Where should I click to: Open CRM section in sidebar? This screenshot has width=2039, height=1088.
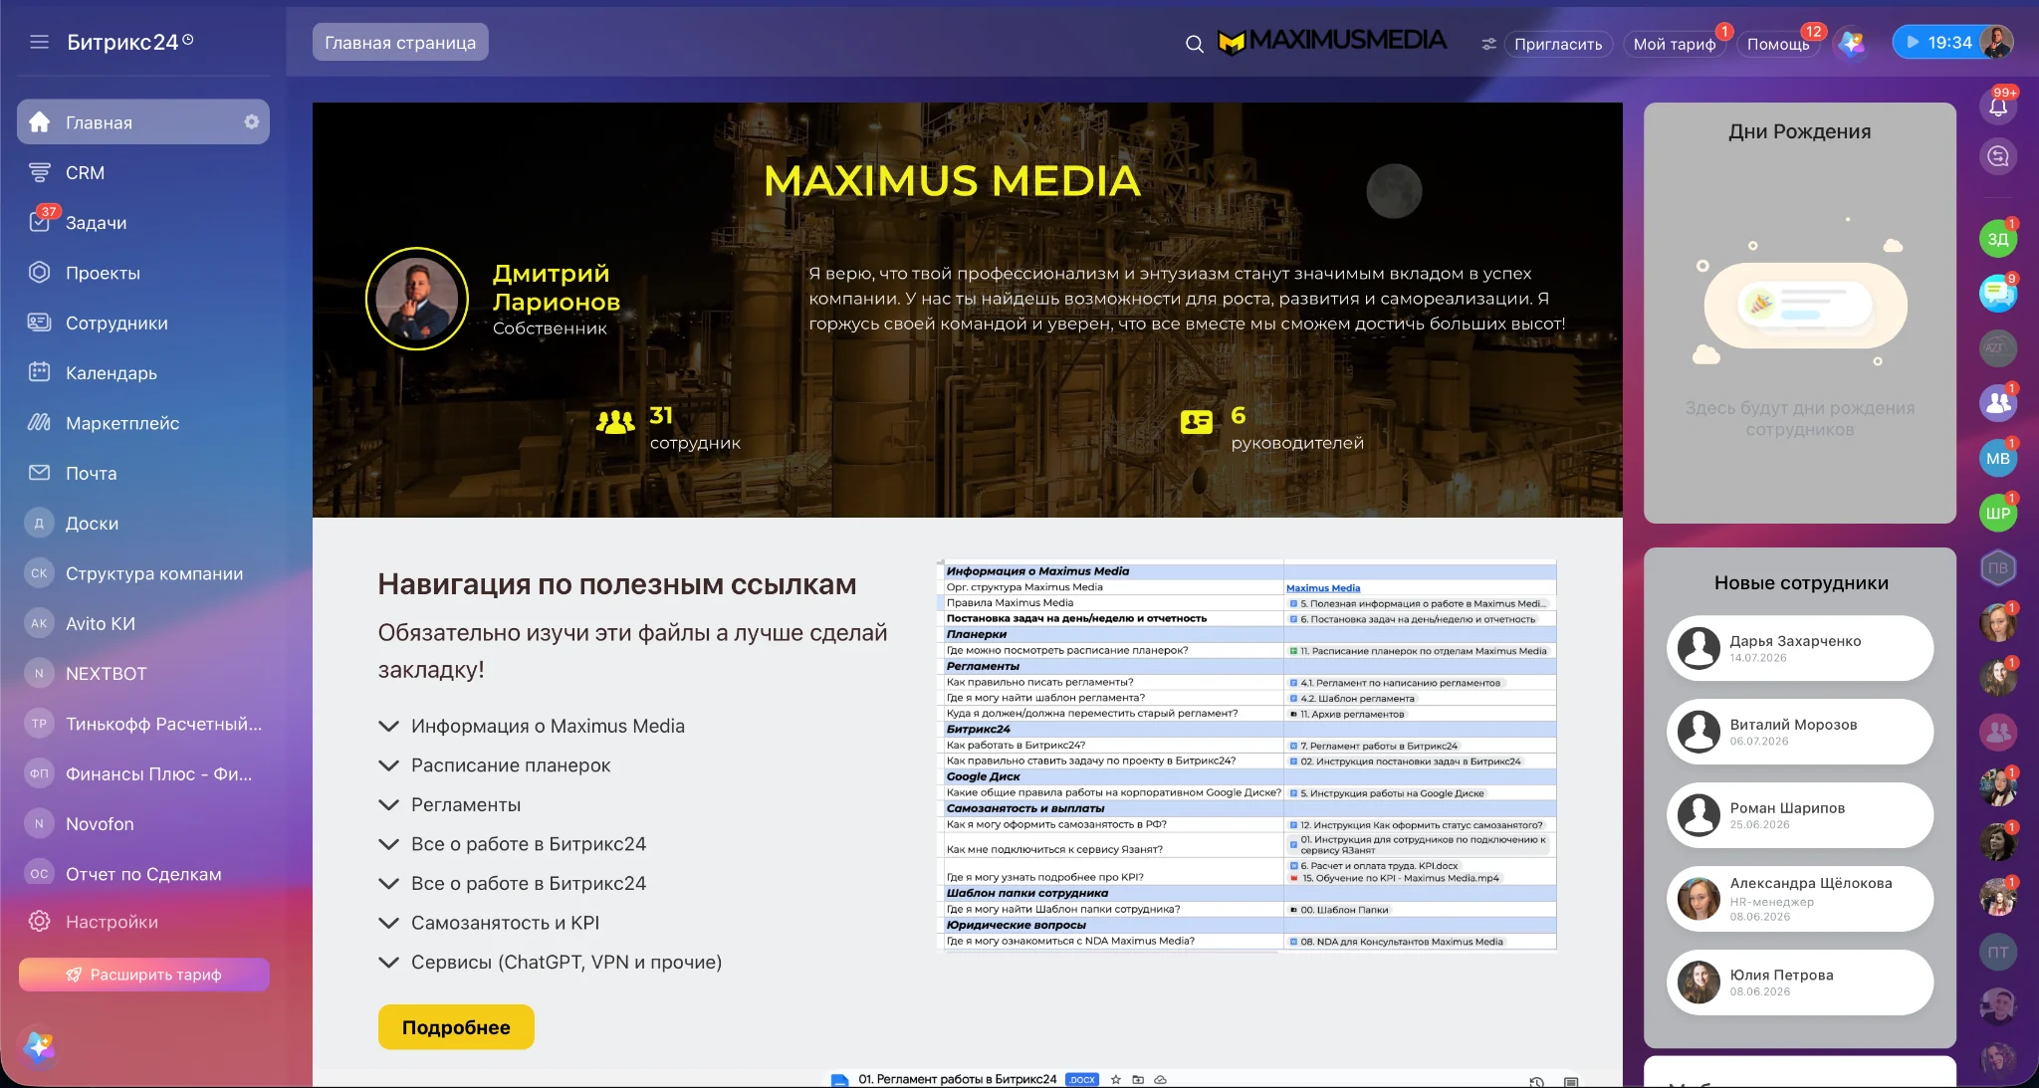[143, 172]
